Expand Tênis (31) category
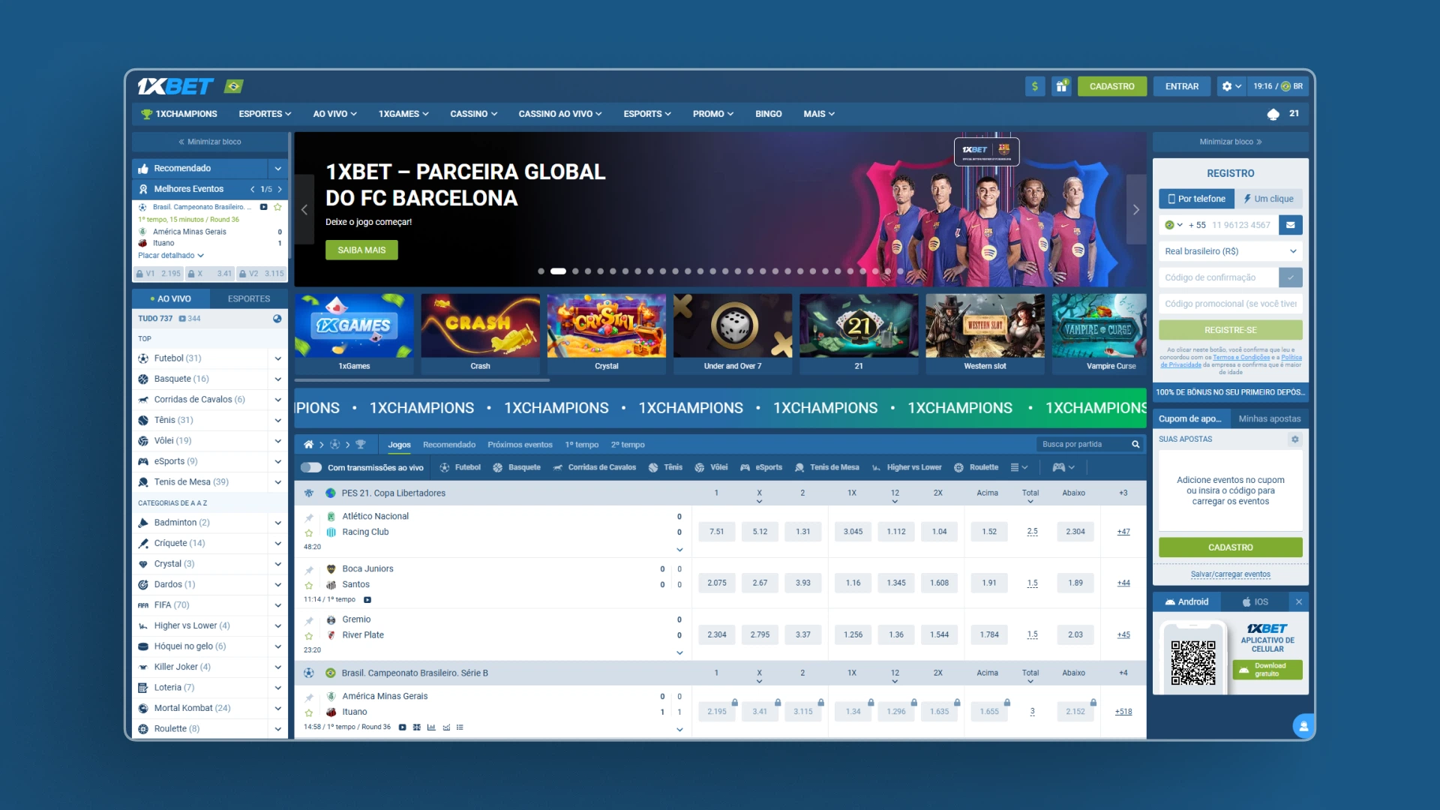 coord(277,421)
